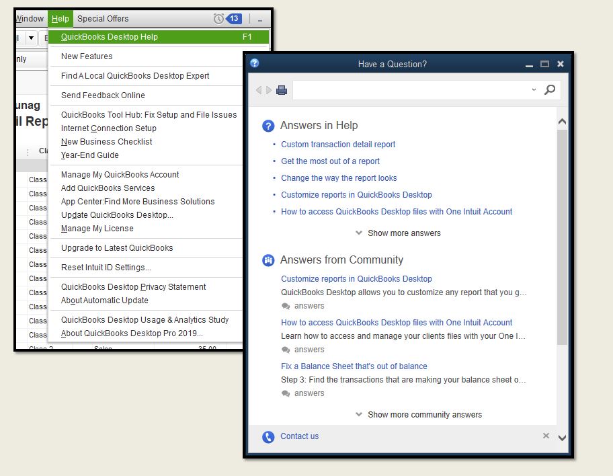
Task: Click the Contact us phone icon
Action: pos(268,437)
